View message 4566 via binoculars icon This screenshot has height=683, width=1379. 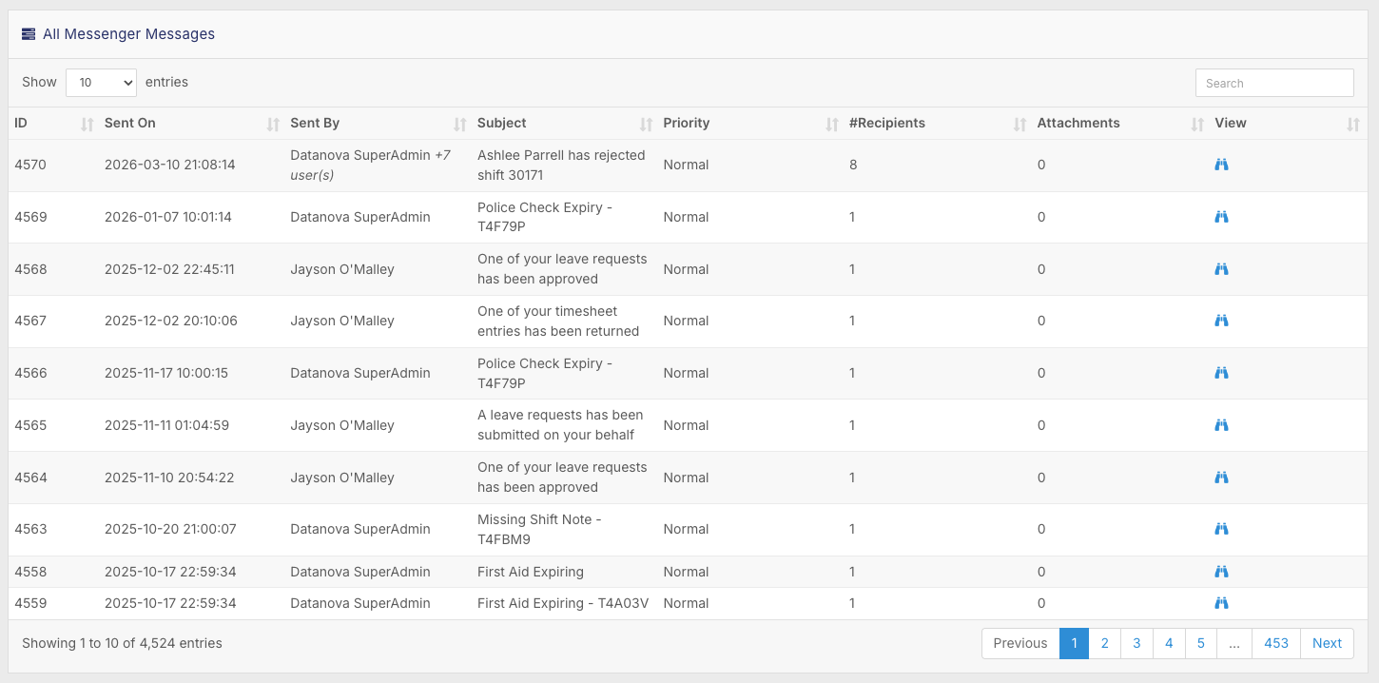click(1222, 373)
